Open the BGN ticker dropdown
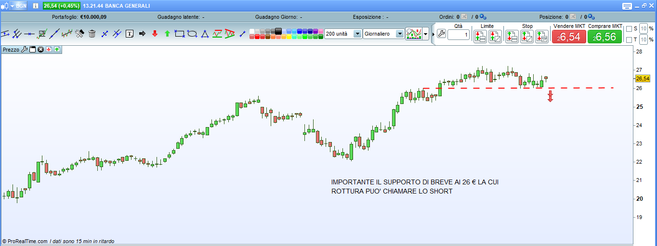 point(18,6)
